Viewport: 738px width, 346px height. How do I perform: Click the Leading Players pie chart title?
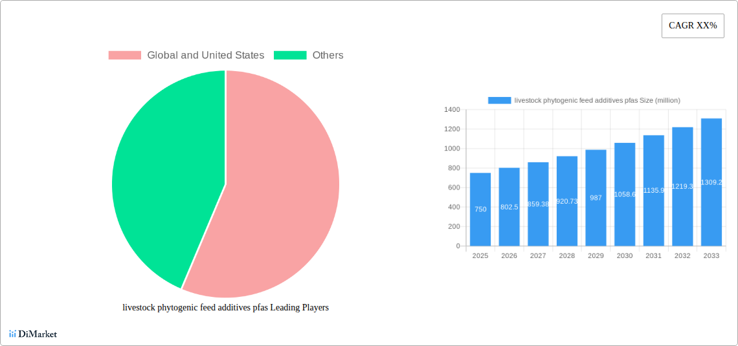(225, 308)
